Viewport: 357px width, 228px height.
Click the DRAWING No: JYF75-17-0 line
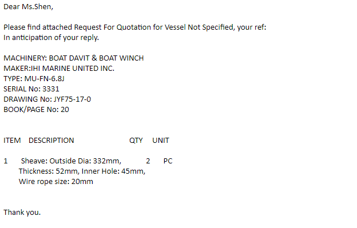tap(47, 99)
